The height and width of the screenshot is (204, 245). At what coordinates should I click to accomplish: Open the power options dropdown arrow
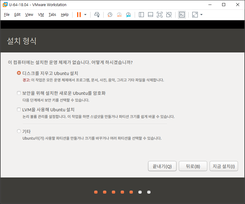pyautogui.click(x=85, y=15)
